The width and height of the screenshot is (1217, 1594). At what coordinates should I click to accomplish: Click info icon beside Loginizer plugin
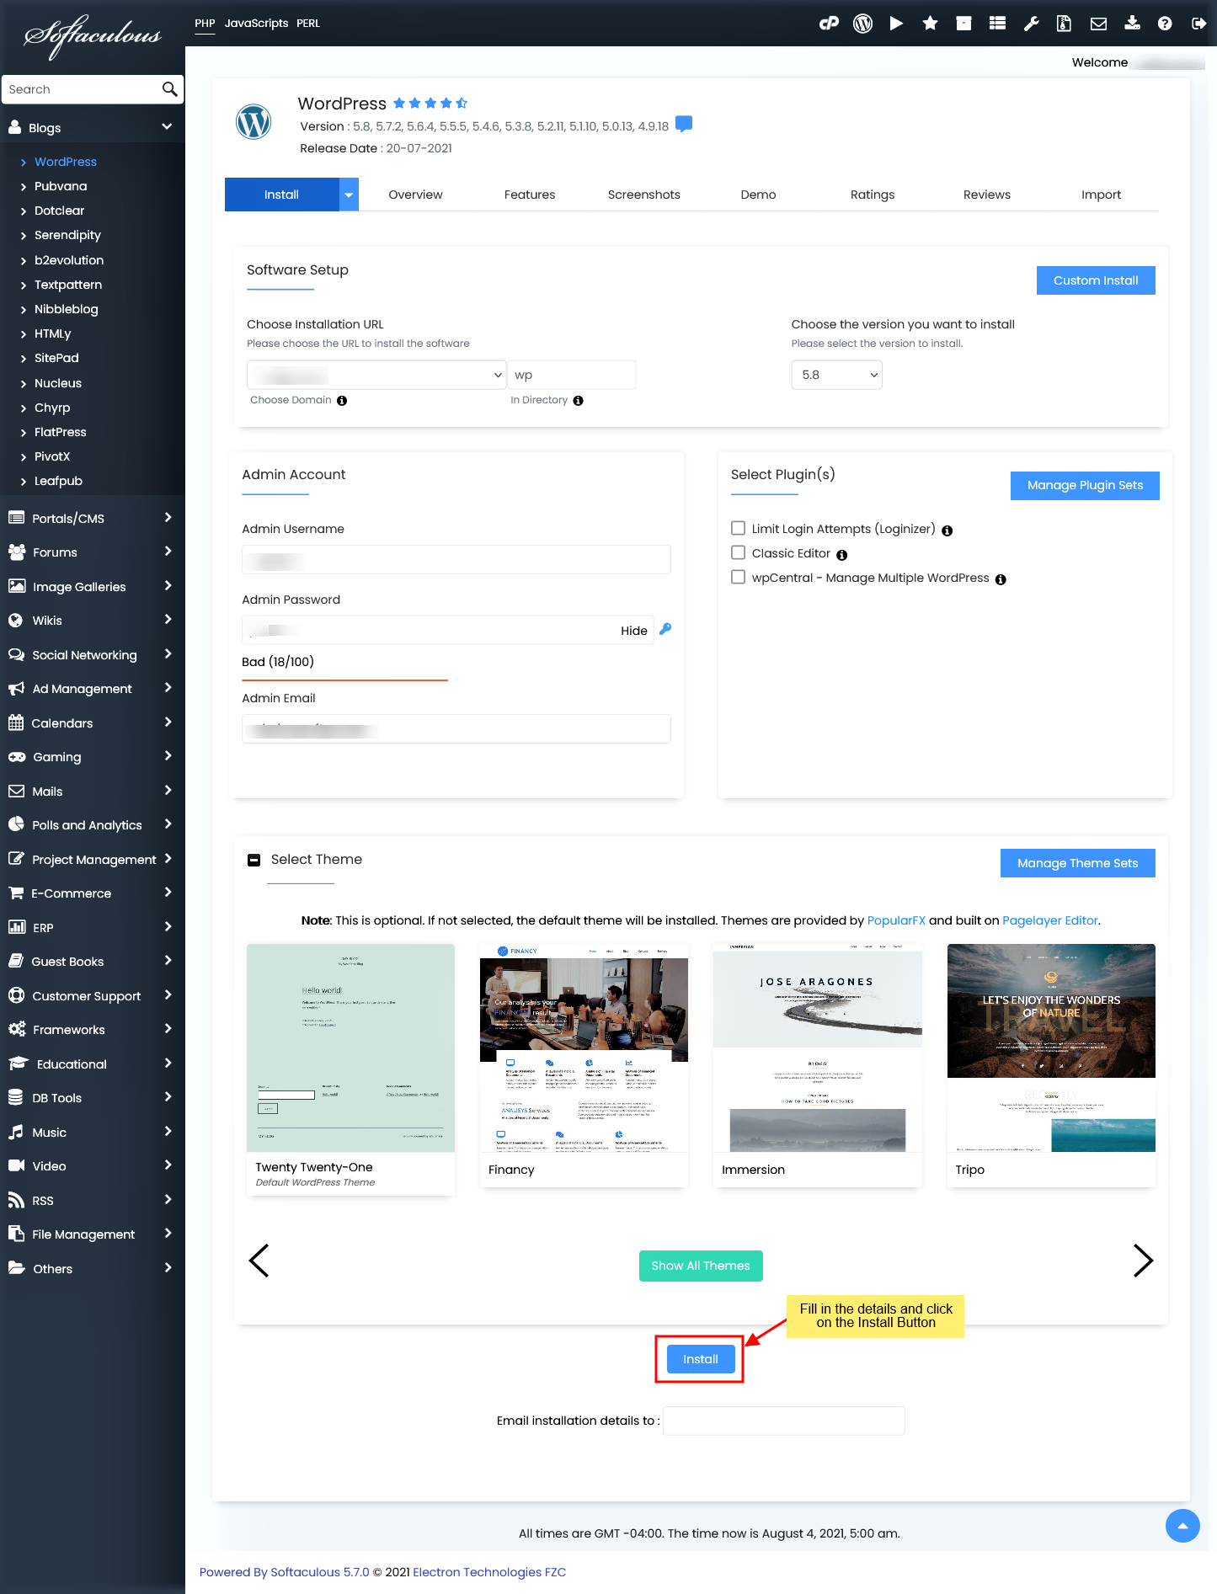(x=947, y=530)
